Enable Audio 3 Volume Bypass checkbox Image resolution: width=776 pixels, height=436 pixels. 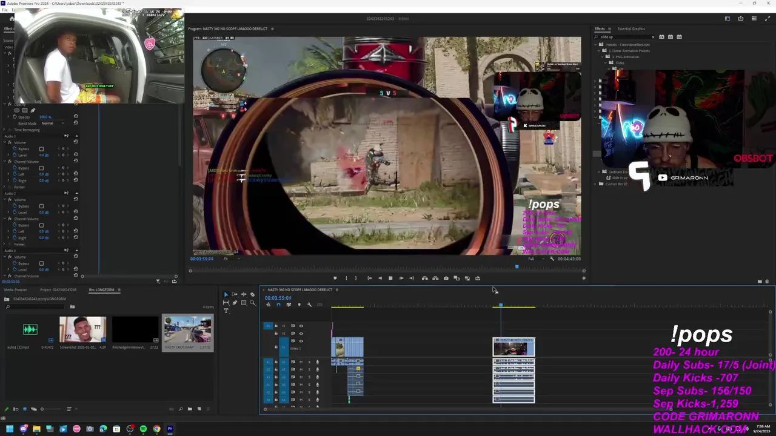pyautogui.click(x=41, y=263)
